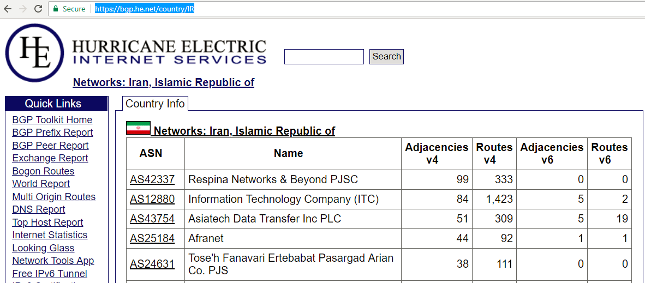The height and width of the screenshot is (283, 645).
Task: Click the browser back arrow
Action: pos(8,9)
